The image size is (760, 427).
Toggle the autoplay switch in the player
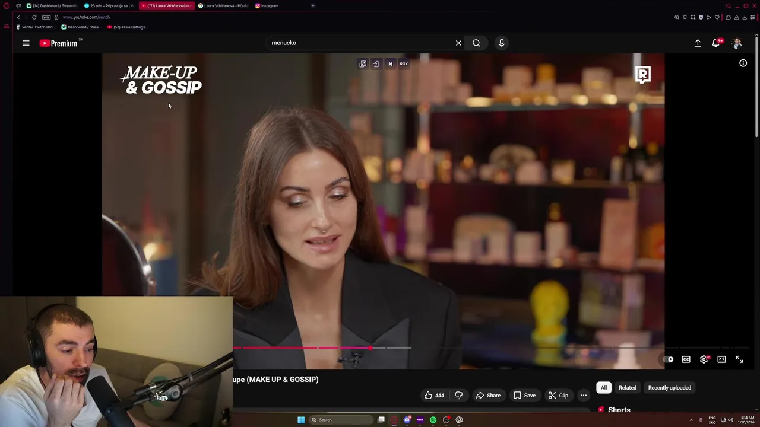pyautogui.click(x=669, y=359)
